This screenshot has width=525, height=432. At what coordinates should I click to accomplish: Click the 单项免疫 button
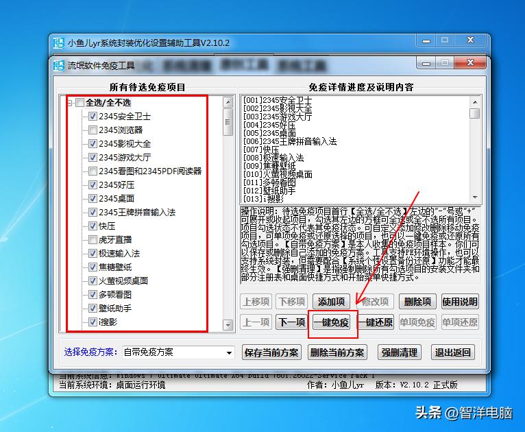click(417, 322)
